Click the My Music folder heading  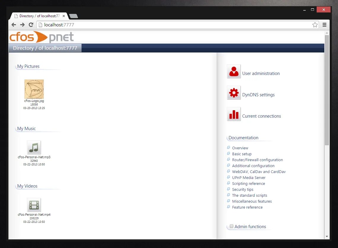pyautogui.click(x=26, y=129)
